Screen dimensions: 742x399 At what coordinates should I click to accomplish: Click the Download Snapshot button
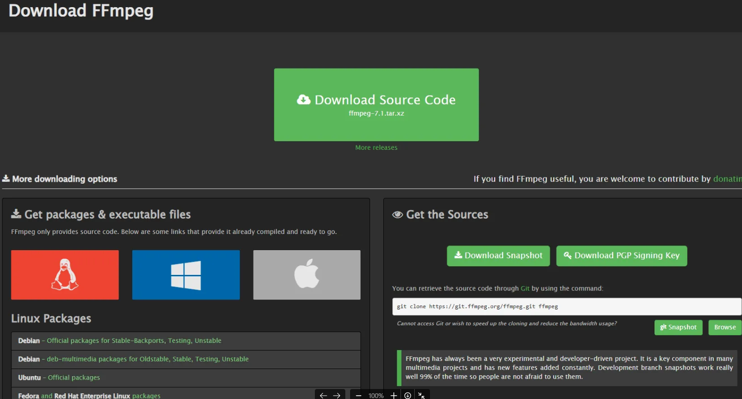pos(498,256)
